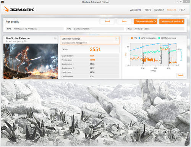Click the Graphics score row

pyautogui.click(x=90, y=56)
